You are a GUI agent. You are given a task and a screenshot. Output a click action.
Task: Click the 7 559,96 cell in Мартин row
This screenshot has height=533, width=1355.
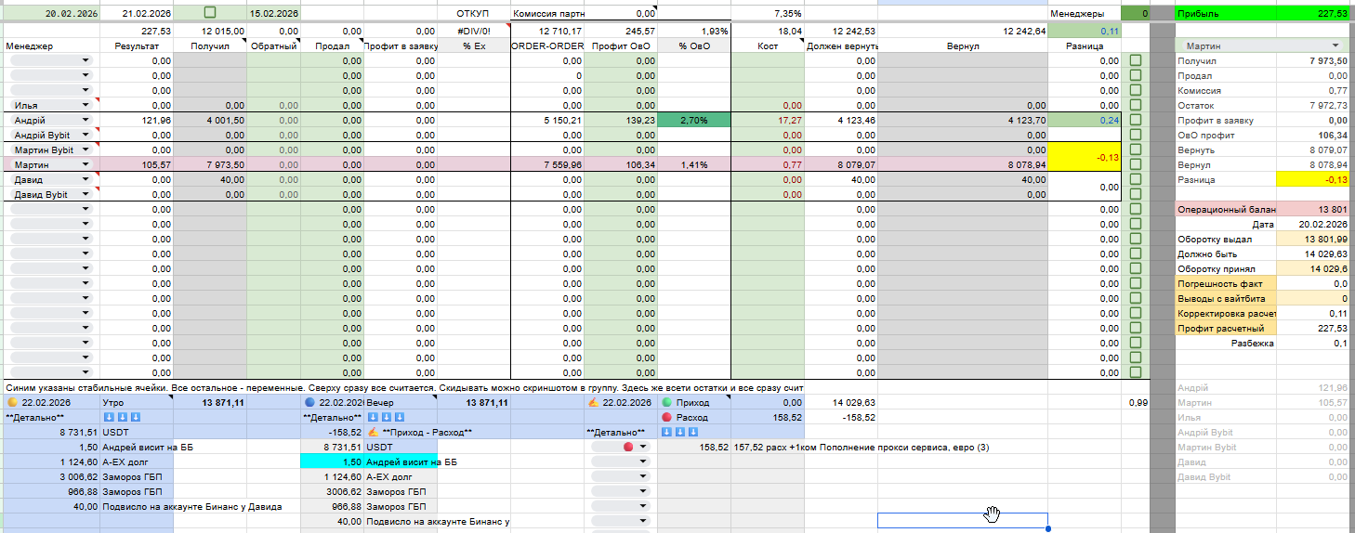(x=547, y=164)
